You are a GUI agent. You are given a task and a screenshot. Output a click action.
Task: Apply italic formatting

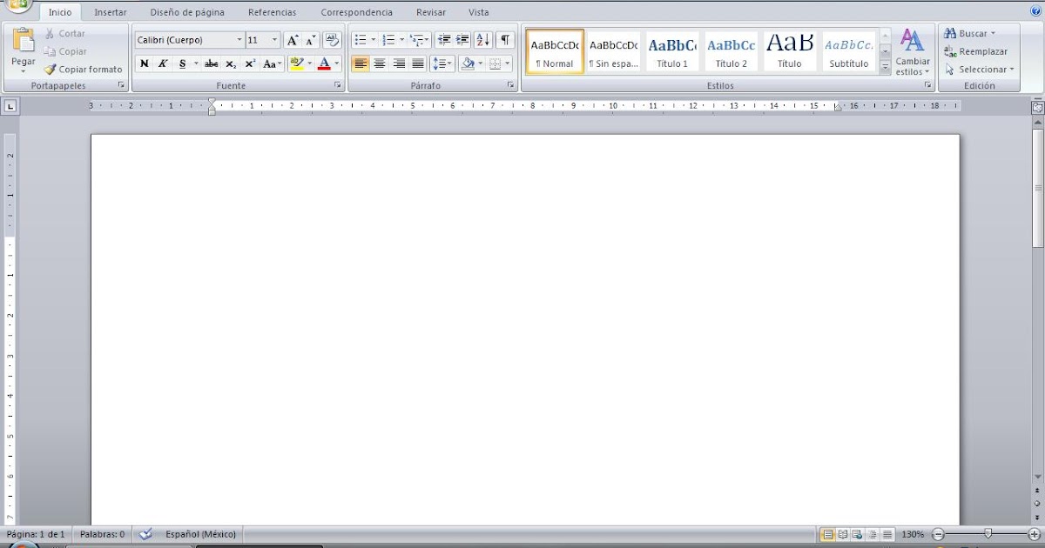pyautogui.click(x=164, y=63)
